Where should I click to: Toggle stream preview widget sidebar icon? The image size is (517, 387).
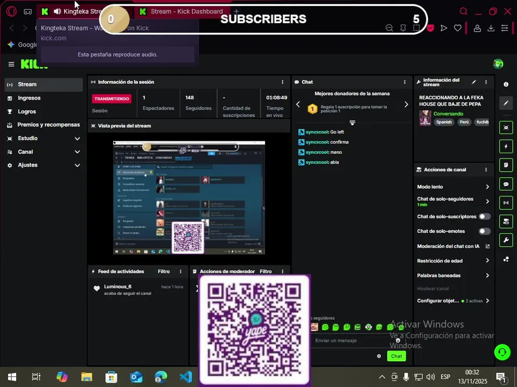pyautogui.click(x=506, y=128)
